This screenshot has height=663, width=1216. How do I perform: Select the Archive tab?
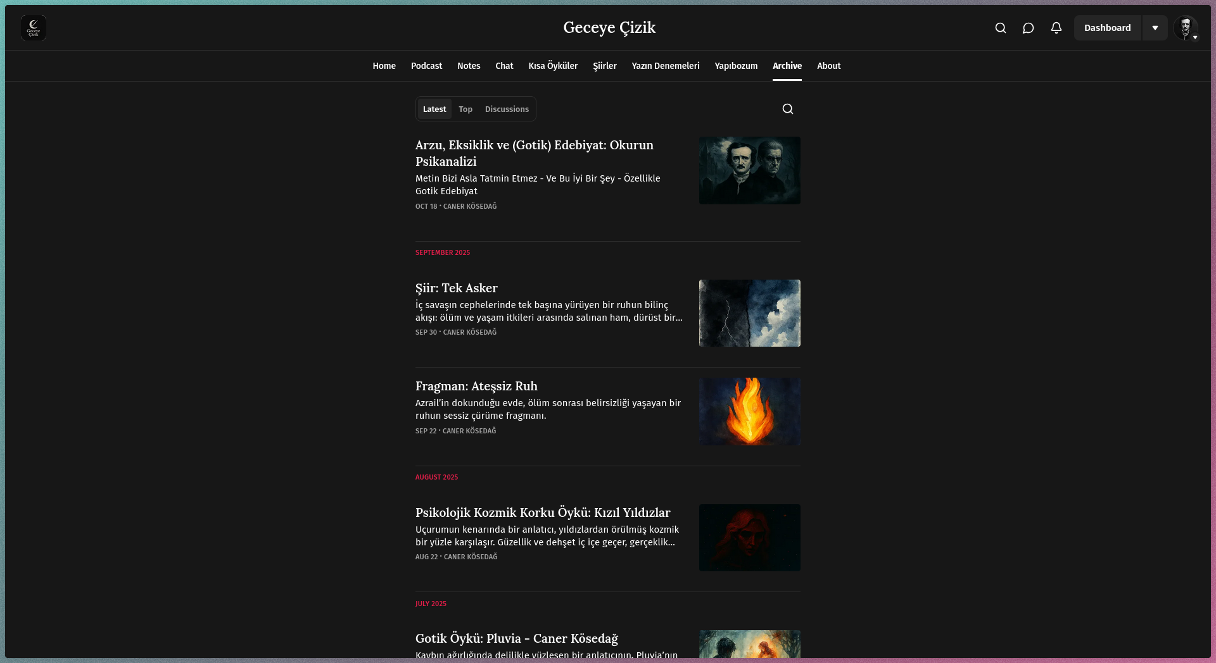tap(787, 66)
